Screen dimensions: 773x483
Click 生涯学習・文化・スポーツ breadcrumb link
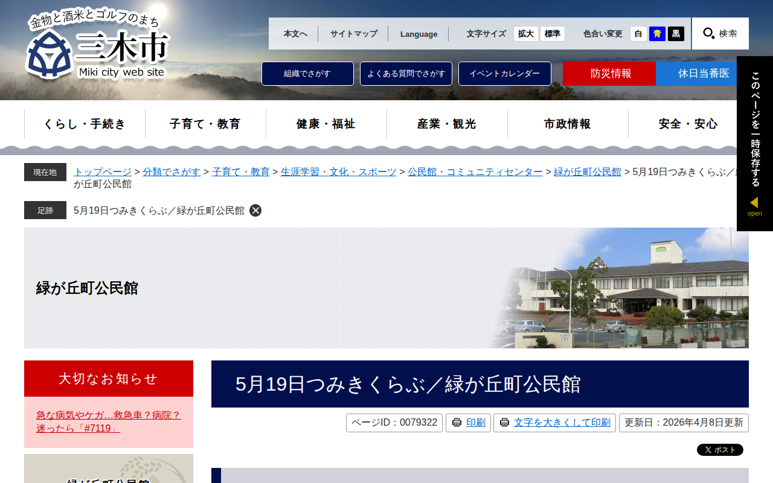(x=339, y=171)
